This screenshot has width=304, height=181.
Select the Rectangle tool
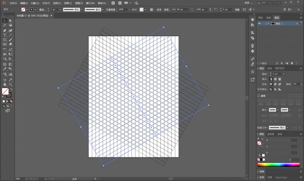5,40
